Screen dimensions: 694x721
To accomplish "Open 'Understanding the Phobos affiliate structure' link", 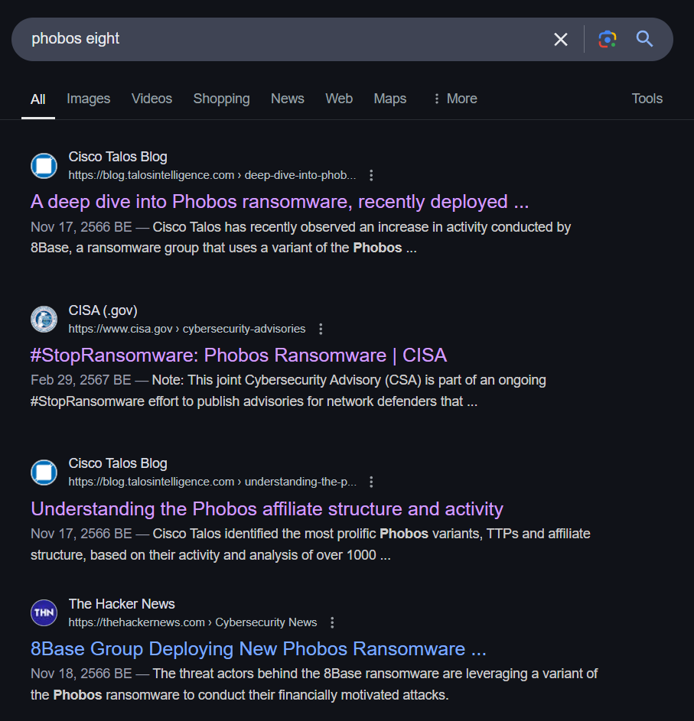I will 267,509.
